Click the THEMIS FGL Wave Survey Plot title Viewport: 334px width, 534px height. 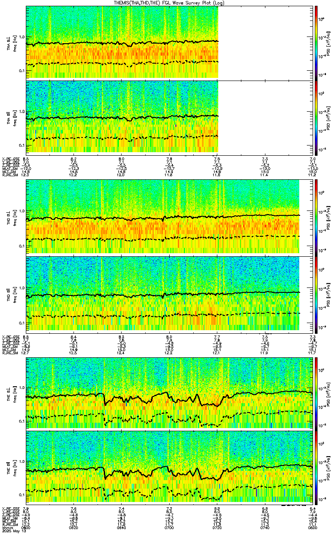(x=170, y=3)
